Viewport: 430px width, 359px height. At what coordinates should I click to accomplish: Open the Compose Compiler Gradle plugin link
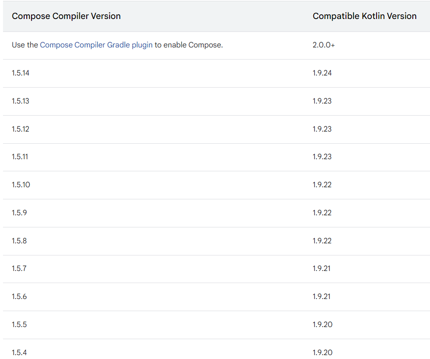tap(96, 45)
